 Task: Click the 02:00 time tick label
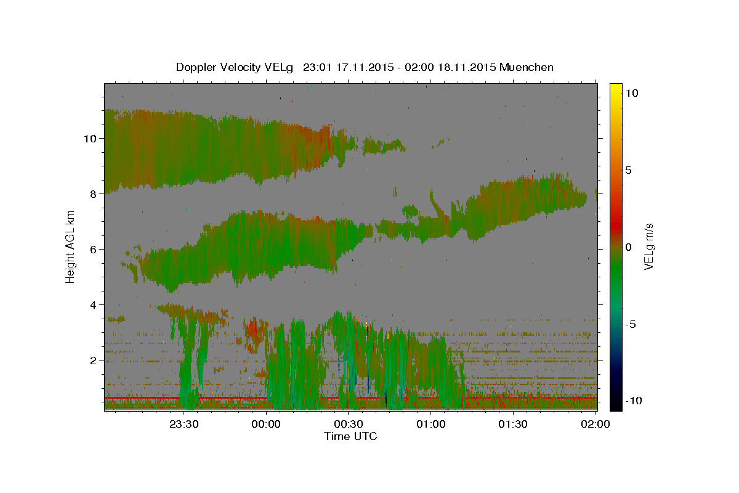click(595, 424)
